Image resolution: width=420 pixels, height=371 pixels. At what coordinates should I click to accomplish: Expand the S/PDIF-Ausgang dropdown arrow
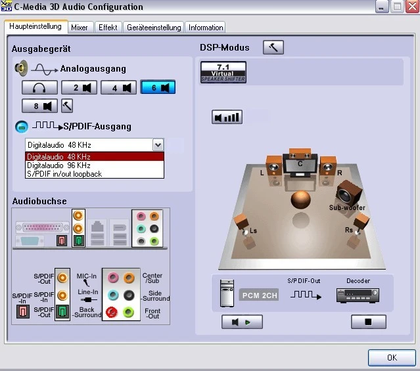point(157,144)
